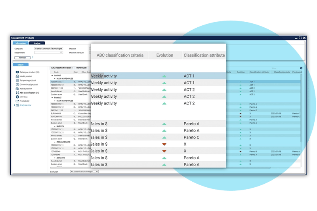The height and width of the screenshot is (211, 317).
Task: Collapse the Meloche warehouse group
Action: (55, 126)
